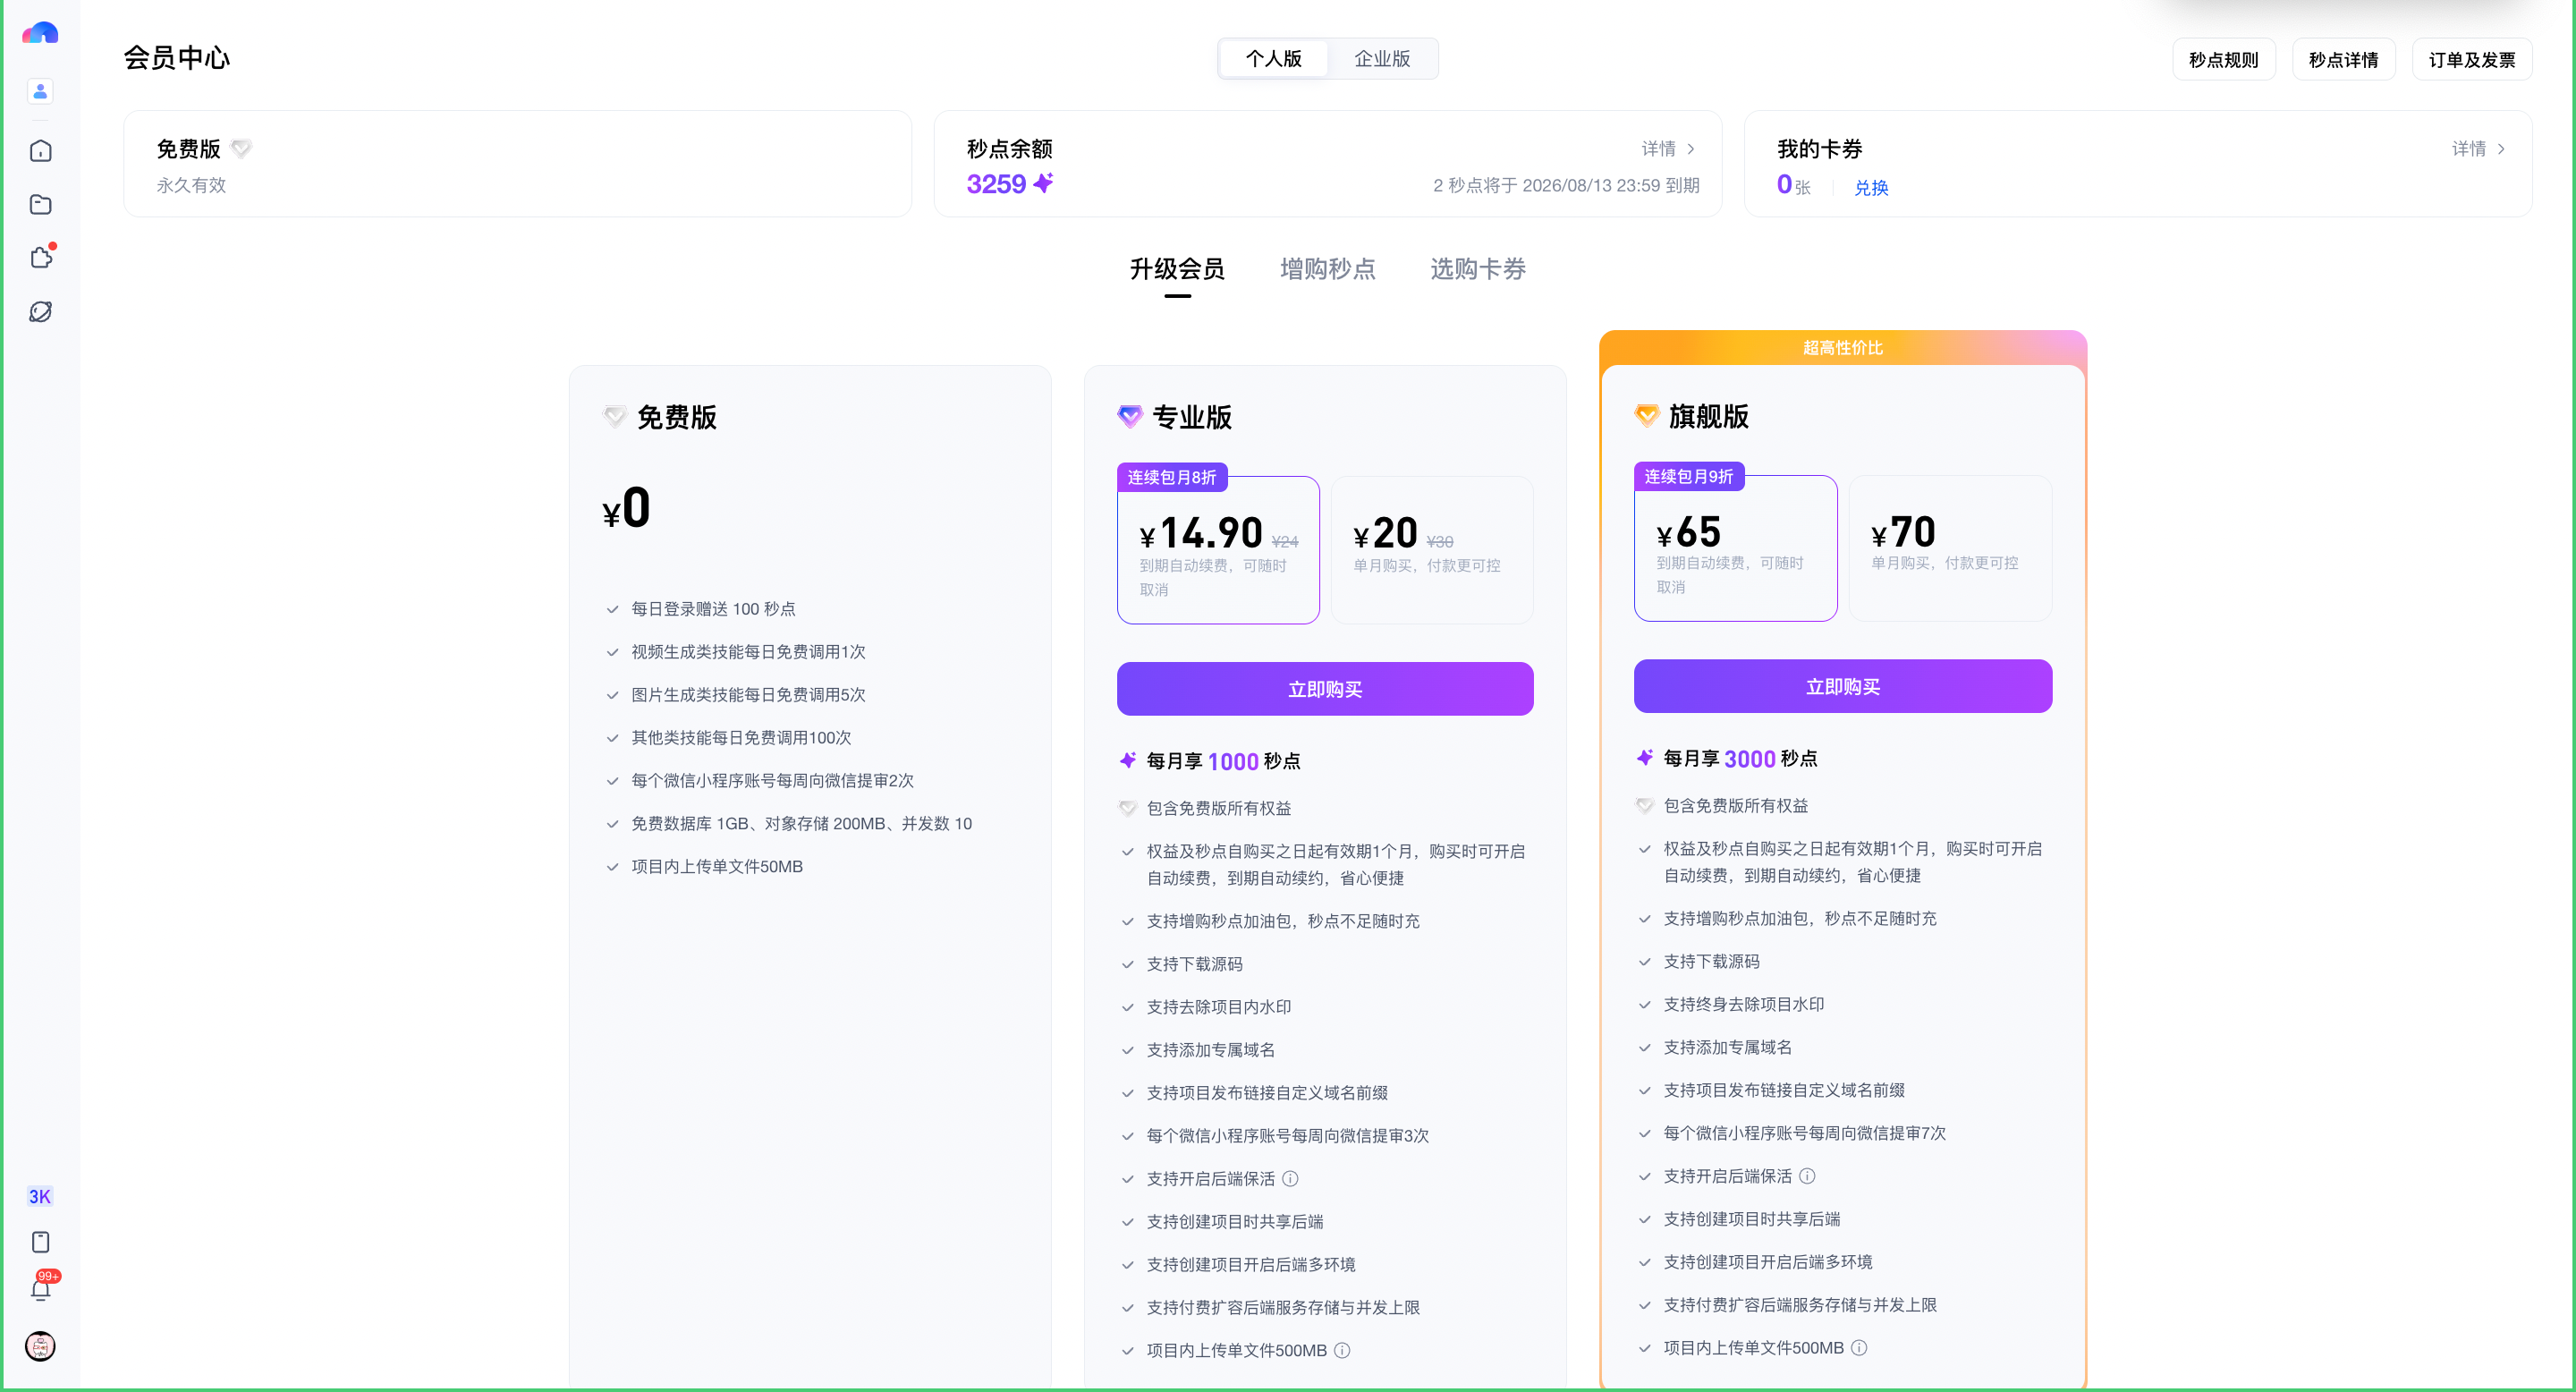Image resolution: width=2576 pixels, height=1392 pixels.
Task: Go to the home icon in sidebar
Action: tap(40, 151)
